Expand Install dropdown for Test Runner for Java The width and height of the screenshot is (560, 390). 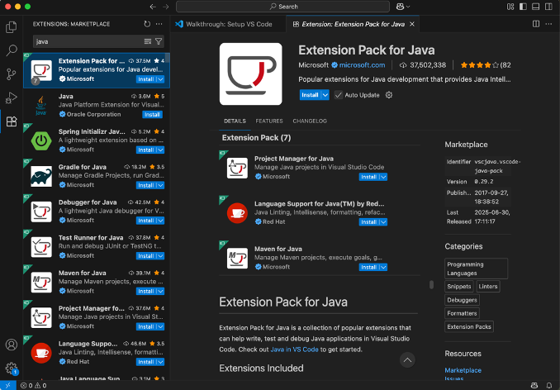[x=161, y=256]
